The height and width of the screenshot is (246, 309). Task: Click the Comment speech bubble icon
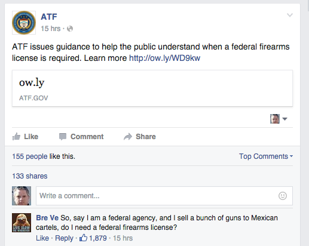click(63, 137)
